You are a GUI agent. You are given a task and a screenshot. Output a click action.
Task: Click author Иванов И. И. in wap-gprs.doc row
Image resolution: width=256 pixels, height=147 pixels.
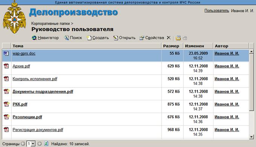pos(227,53)
